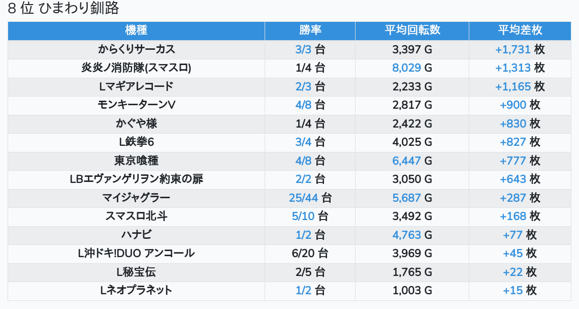Select the L沖ドキ!DUO アンコール cell

tap(136, 253)
